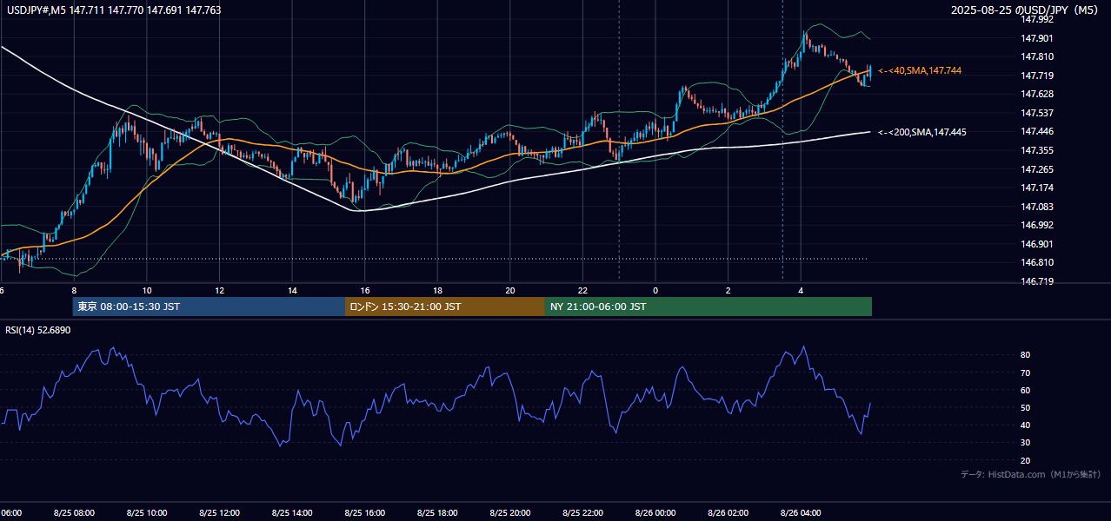Click the 147.446 price axis value
This screenshot has width=1111, height=521.
[x=1038, y=132]
